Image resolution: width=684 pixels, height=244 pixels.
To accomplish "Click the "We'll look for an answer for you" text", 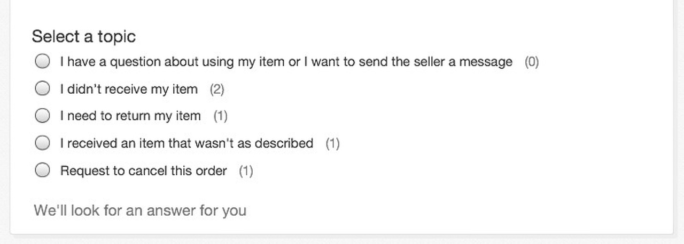I will pyautogui.click(x=140, y=210).
